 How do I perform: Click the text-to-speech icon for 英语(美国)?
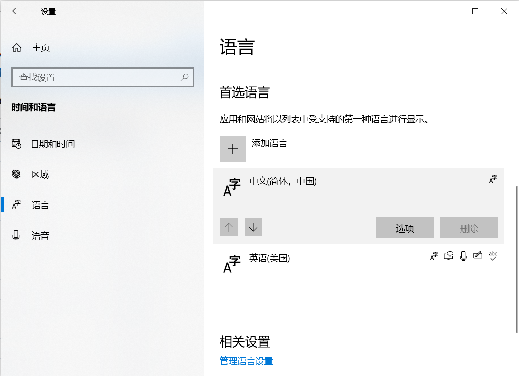[448, 256]
